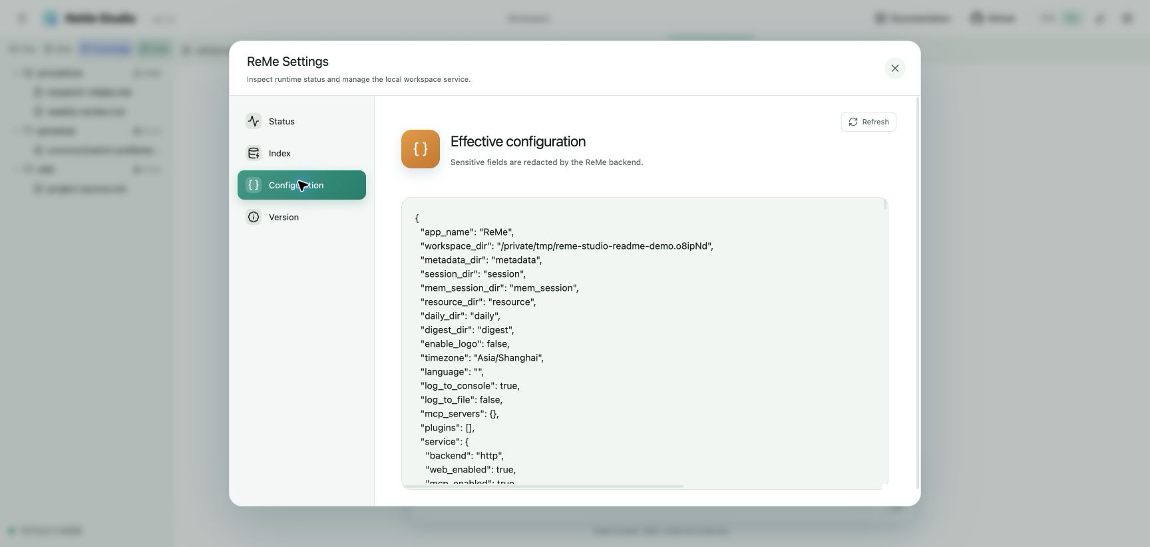The image size is (1150, 547).
Task: Click the "log_to_file": false line
Action: (x=461, y=399)
